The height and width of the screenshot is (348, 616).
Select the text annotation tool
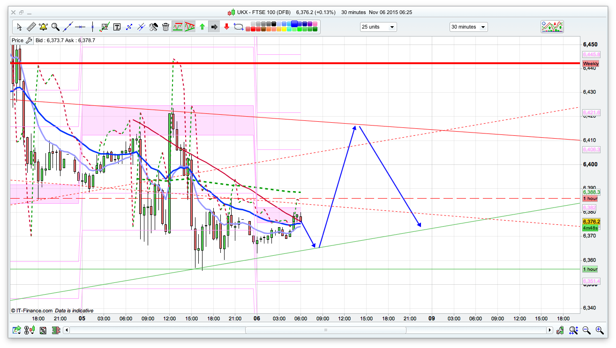(x=117, y=27)
